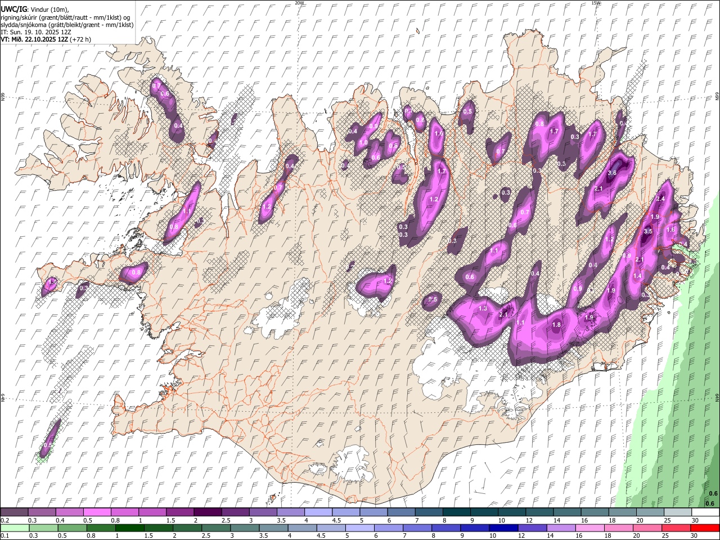Click the 3.5 snowfall value near the east coast
720x540 pixels.
[647, 231]
